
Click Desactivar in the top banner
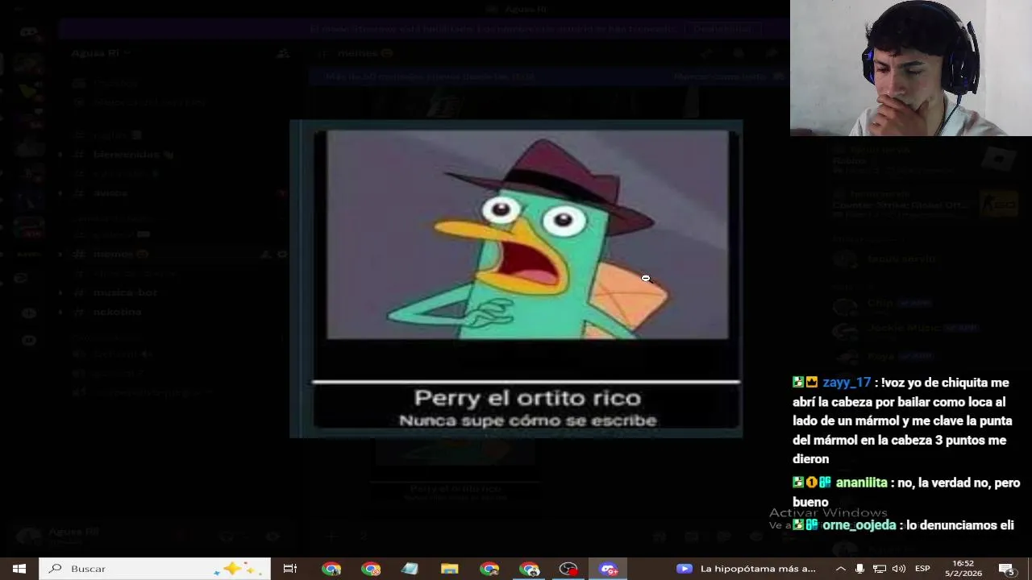[722, 29]
